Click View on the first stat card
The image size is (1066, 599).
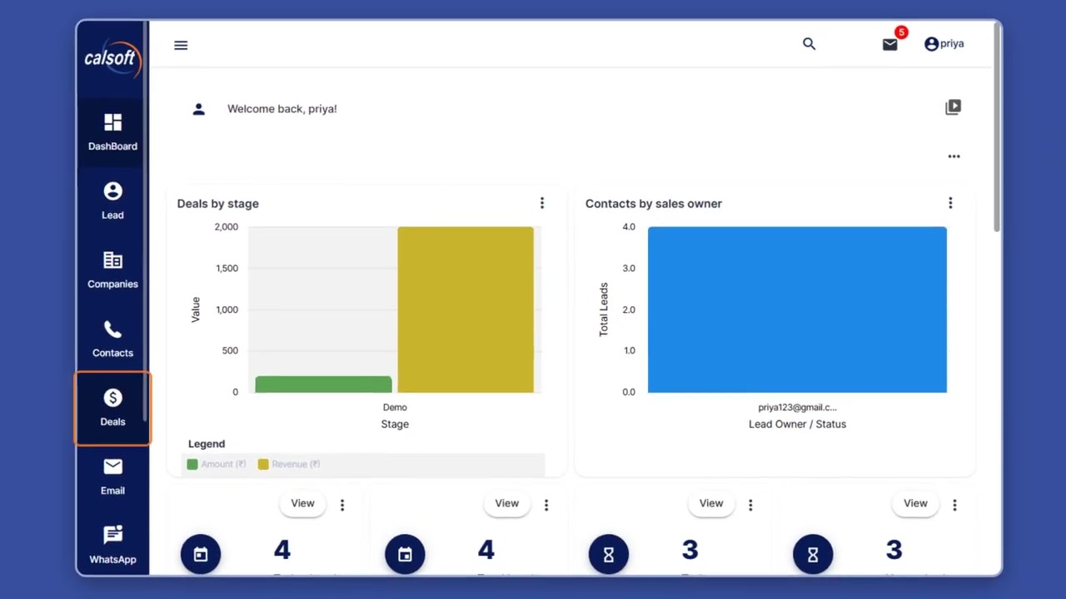pyautogui.click(x=302, y=503)
